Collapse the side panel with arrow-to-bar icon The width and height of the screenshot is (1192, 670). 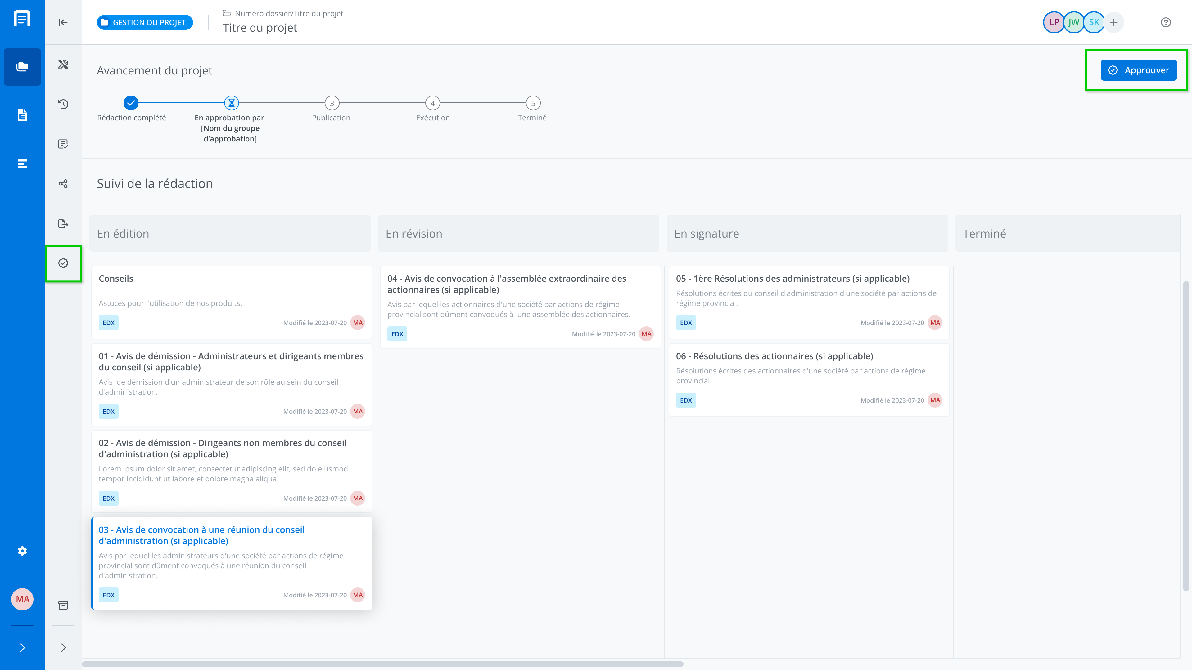[63, 22]
